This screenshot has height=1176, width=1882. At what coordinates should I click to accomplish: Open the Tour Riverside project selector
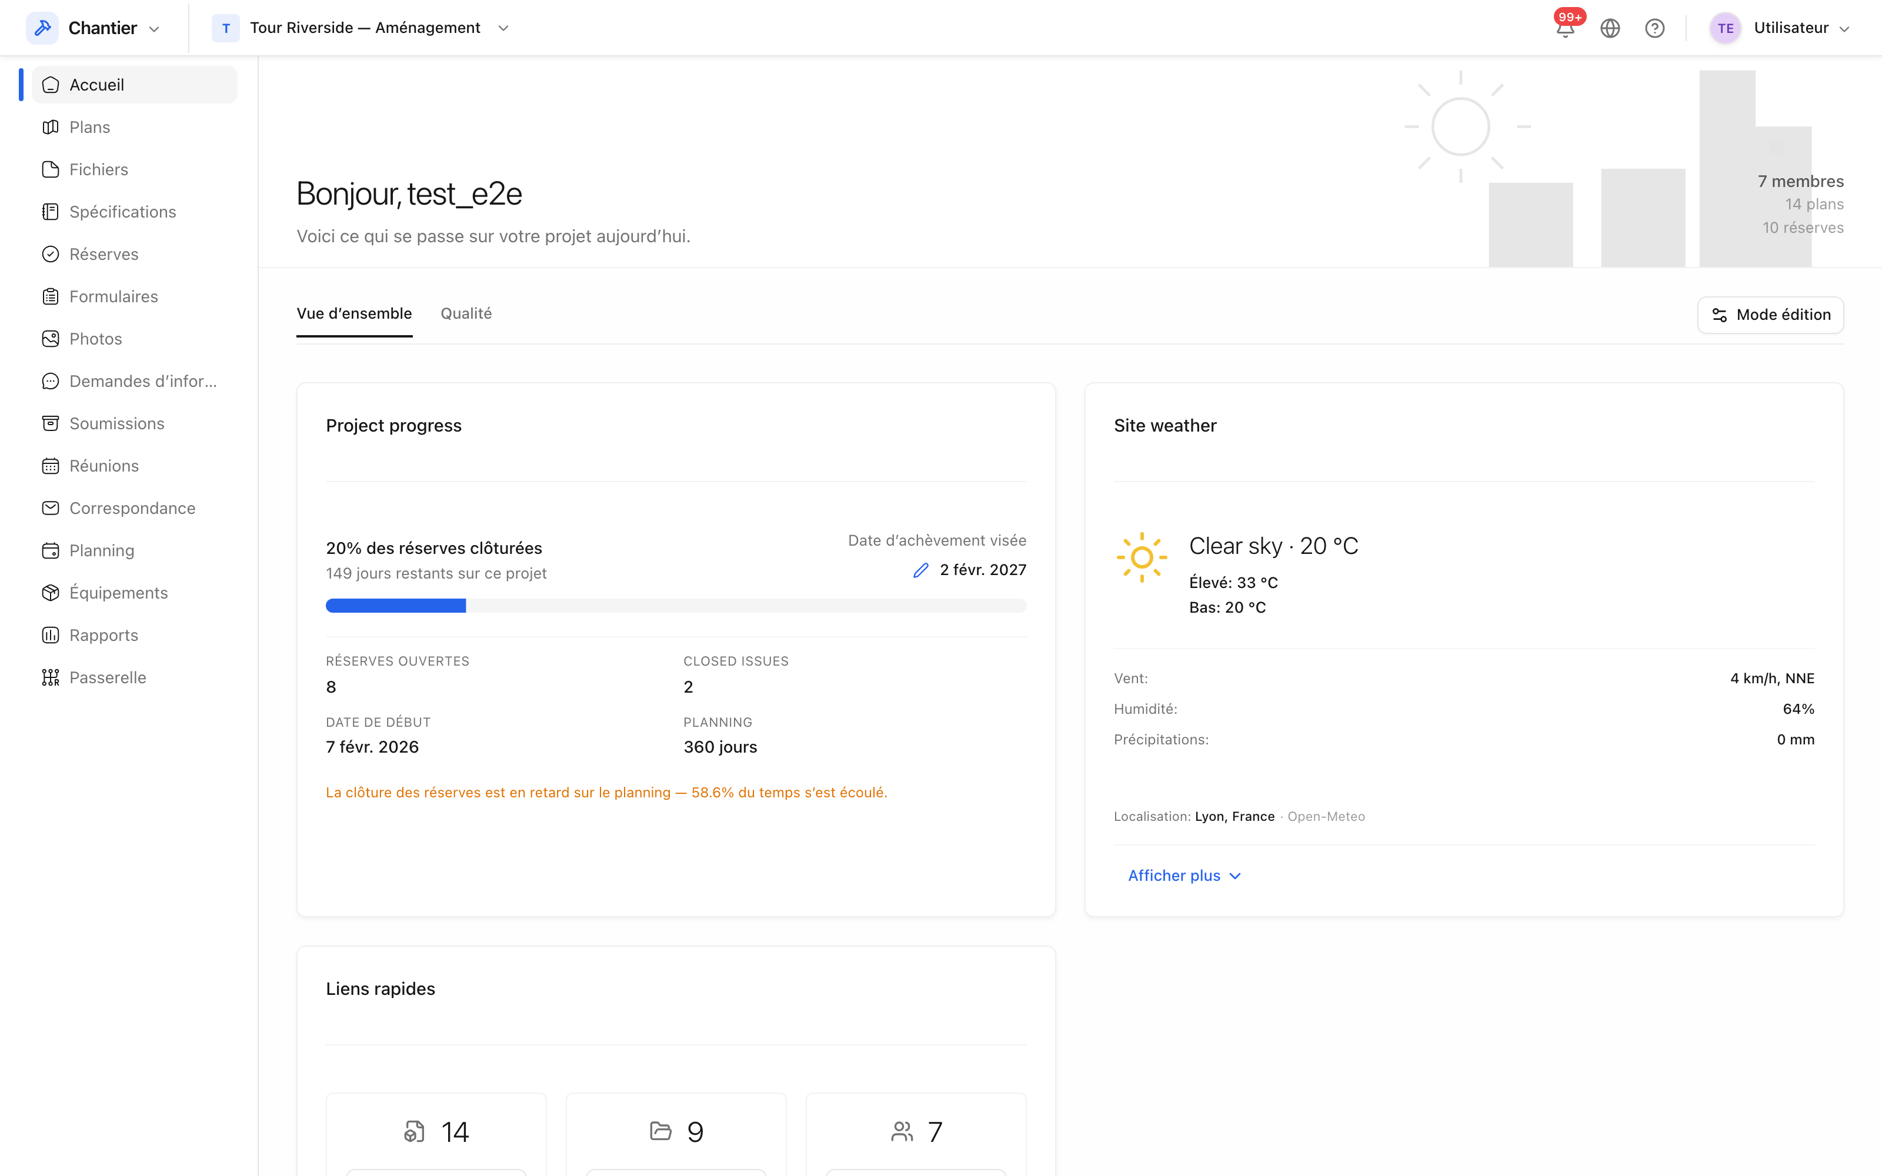coord(362,28)
